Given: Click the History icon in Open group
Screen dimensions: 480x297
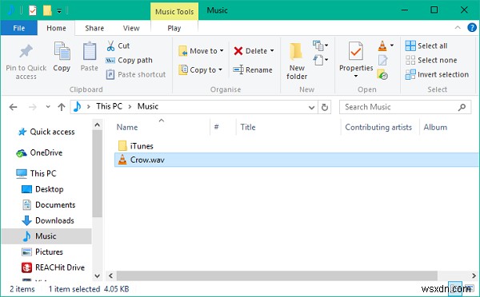Looking at the screenshot, I should tap(382, 74).
